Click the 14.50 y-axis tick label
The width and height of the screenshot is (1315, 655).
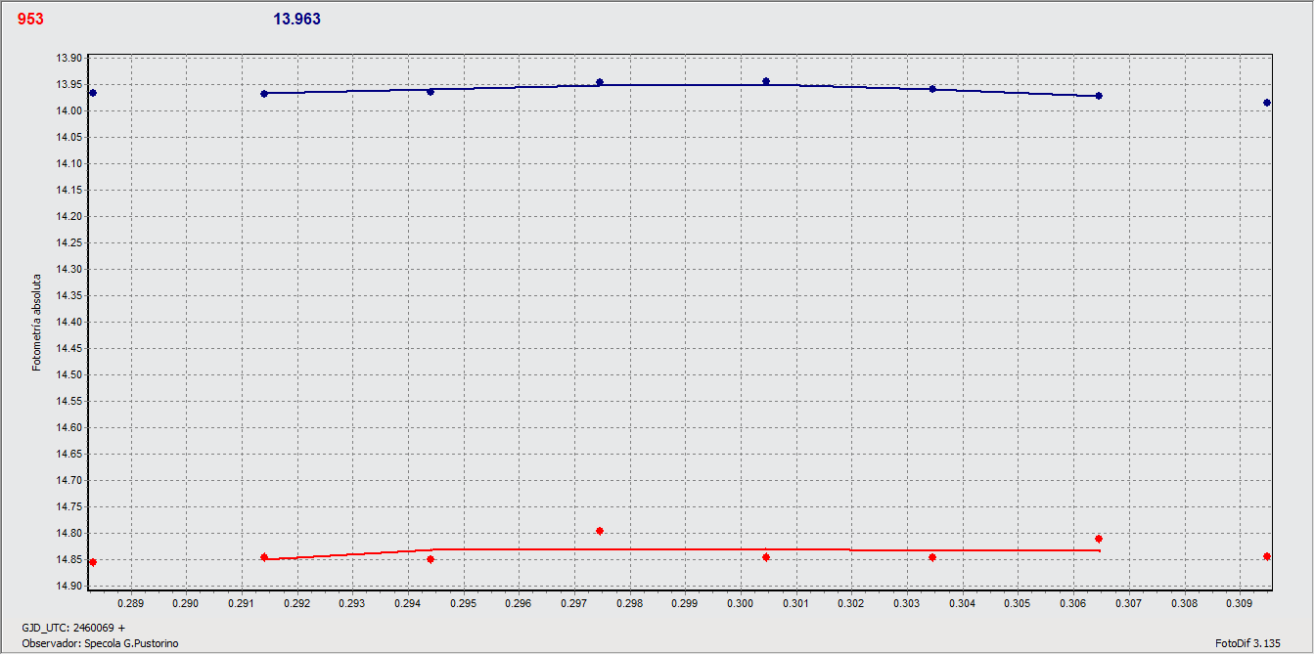click(x=70, y=374)
